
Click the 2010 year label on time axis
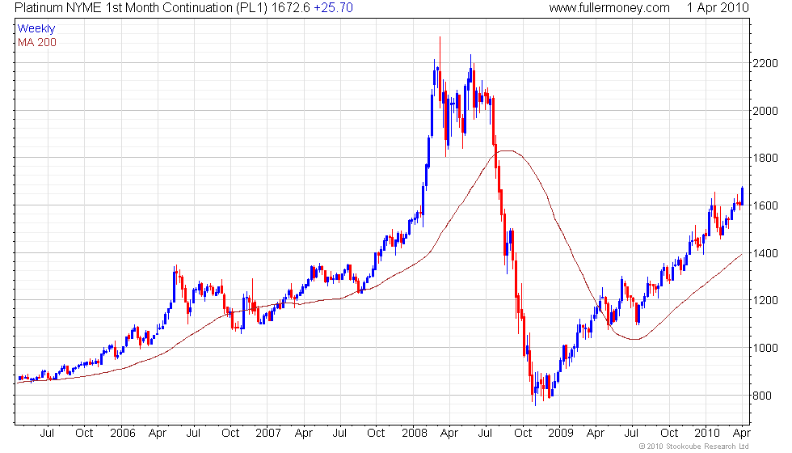tap(707, 434)
